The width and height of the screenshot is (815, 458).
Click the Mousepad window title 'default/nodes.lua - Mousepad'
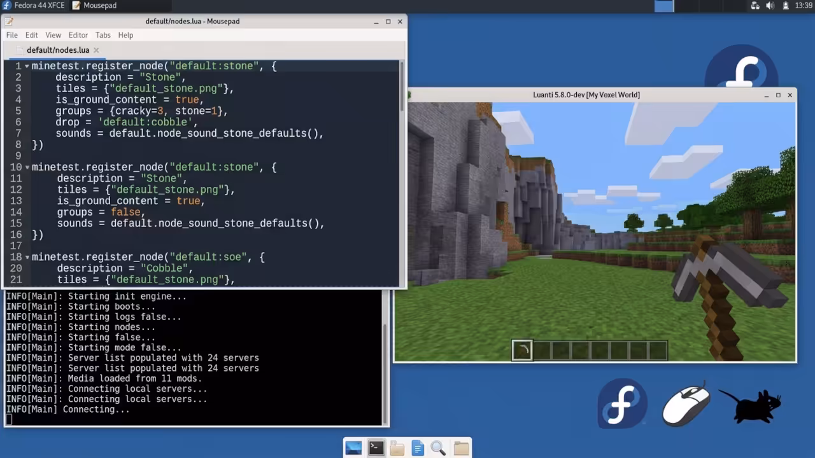192,21
